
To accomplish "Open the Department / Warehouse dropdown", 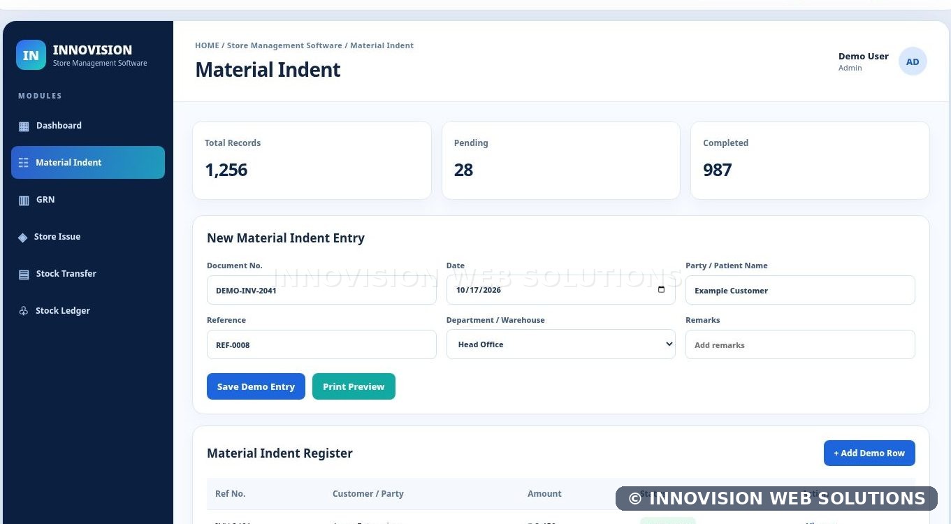I will point(560,344).
